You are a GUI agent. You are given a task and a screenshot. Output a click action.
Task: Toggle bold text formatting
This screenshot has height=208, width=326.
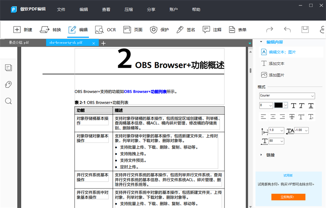coord(293,106)
